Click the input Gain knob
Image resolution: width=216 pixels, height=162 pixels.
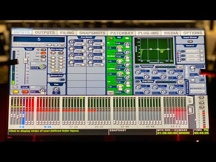[x=43, y=67]
